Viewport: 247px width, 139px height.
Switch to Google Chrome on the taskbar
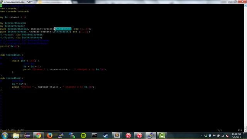(39, 136)
